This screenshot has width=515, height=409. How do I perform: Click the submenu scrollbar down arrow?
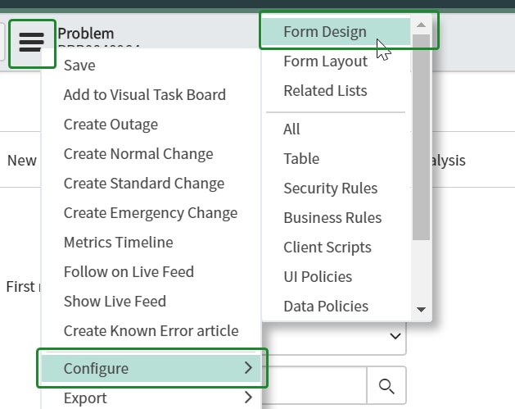point(421,309)
